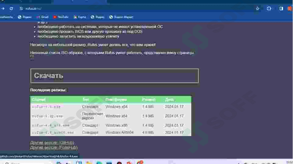Download rufus-4.4.exe standard build
The height and width of the screenshot is (164, 293).
click(x=46, y=107)
